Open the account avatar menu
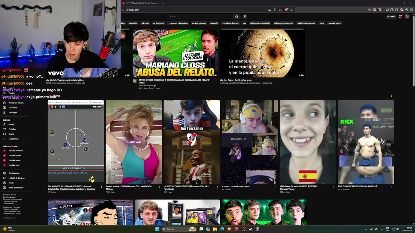The width and height of the screenshot is (415, 233). point(407,17)
